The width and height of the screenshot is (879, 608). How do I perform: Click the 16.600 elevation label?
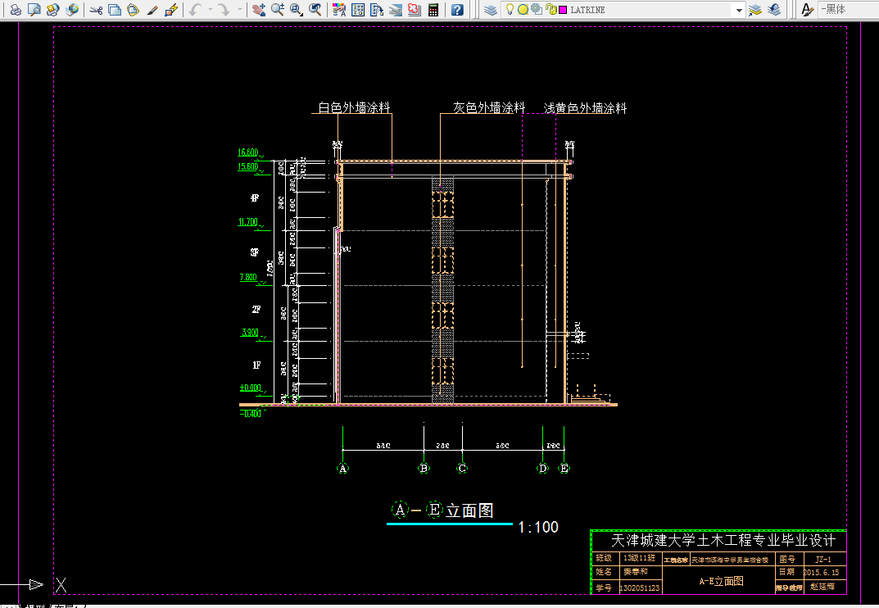tap(247, 152)
